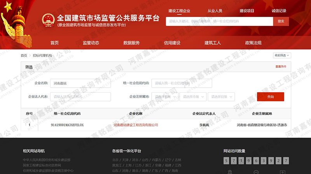Open the chat bubble icon in footer
This screenshot has width=311, height=174.
click(256, 172)
